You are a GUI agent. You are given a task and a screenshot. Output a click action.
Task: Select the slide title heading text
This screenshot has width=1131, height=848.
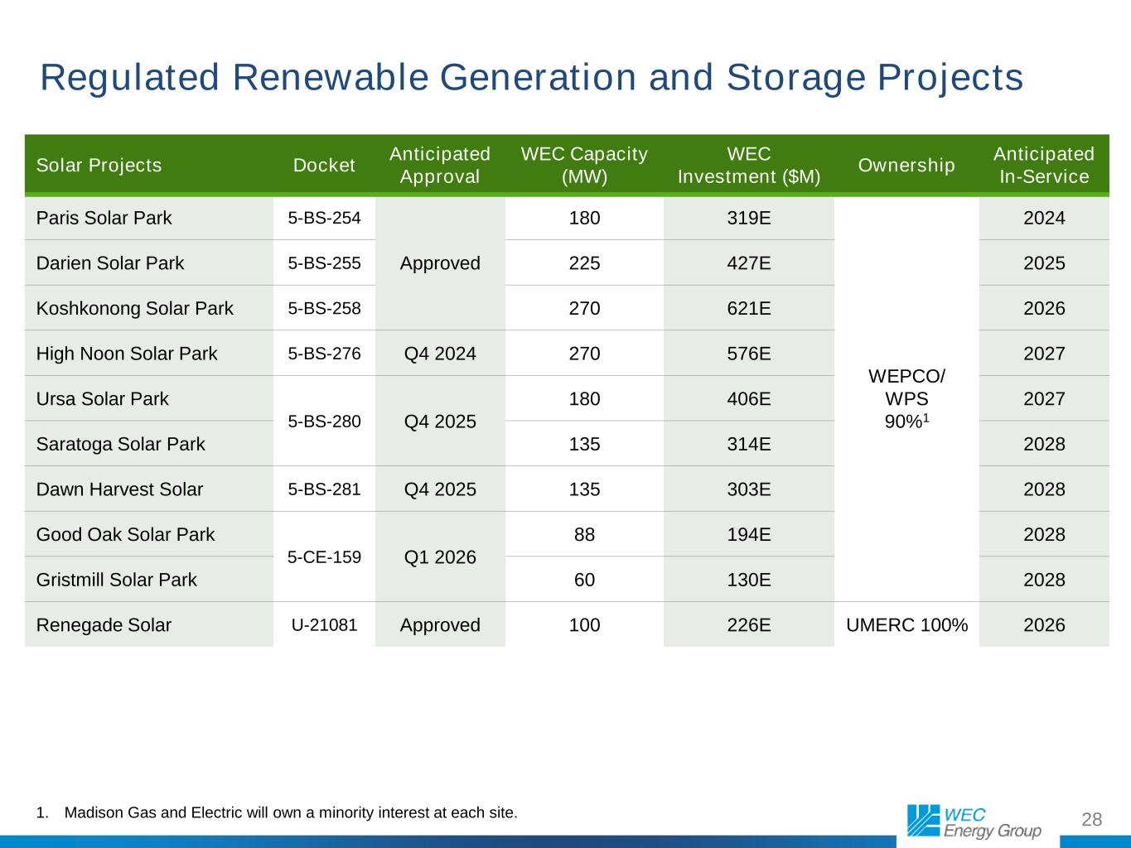[531, 78]
